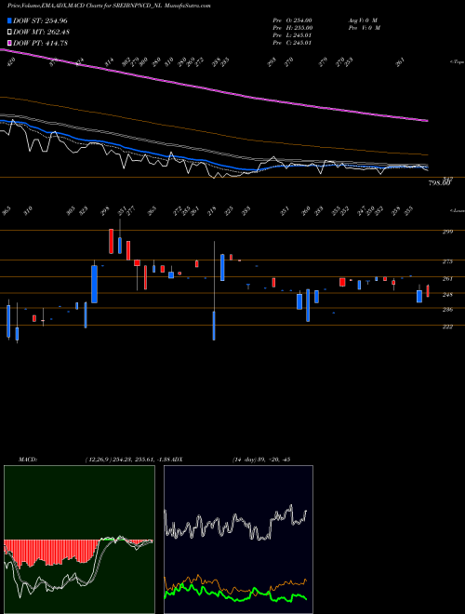Image resolution: width=465 pixels, height=614 pixels.
Task: Select the 'DOW MT: 262.48' legend text
Action: coord(41,32)
